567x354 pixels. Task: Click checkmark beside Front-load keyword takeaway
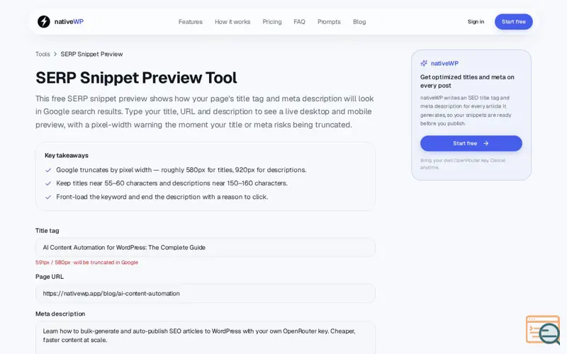pos(48,198)
